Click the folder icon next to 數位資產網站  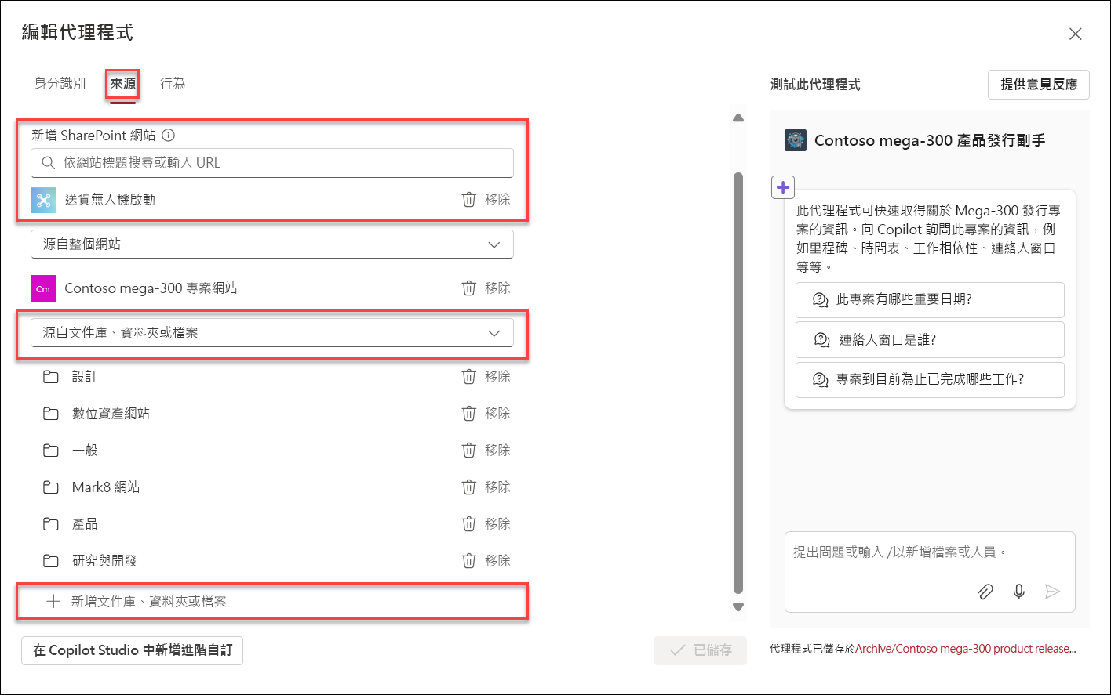[x=51, y=414]
